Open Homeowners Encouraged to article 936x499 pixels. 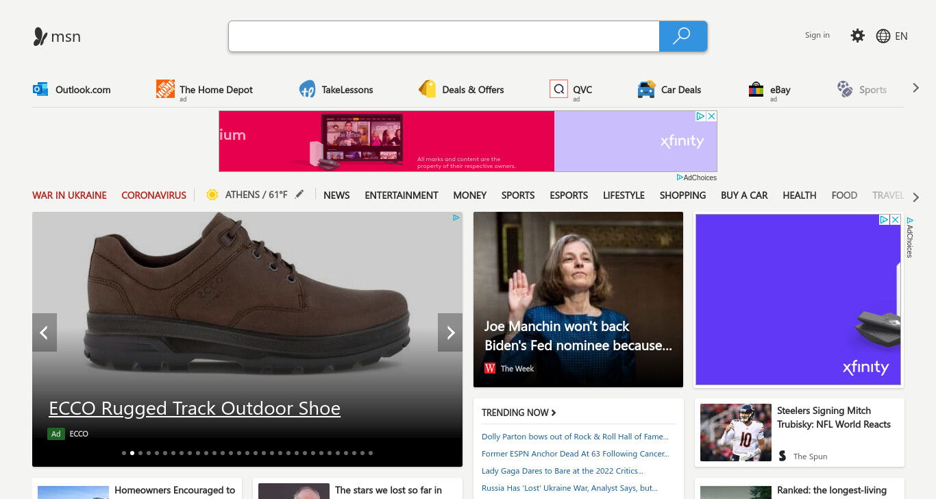coord(175,490)
